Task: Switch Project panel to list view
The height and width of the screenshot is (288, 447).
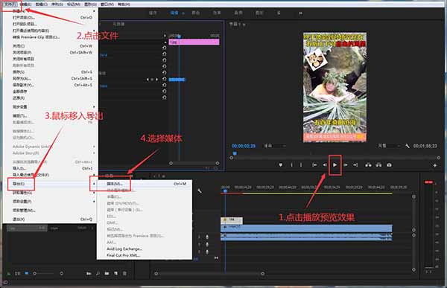Action: point(18,273)
